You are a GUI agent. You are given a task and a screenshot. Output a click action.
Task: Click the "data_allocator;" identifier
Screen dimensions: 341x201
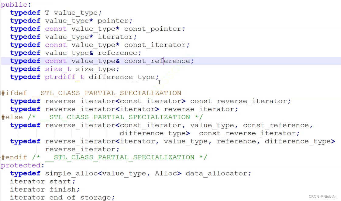coord(218,174)
